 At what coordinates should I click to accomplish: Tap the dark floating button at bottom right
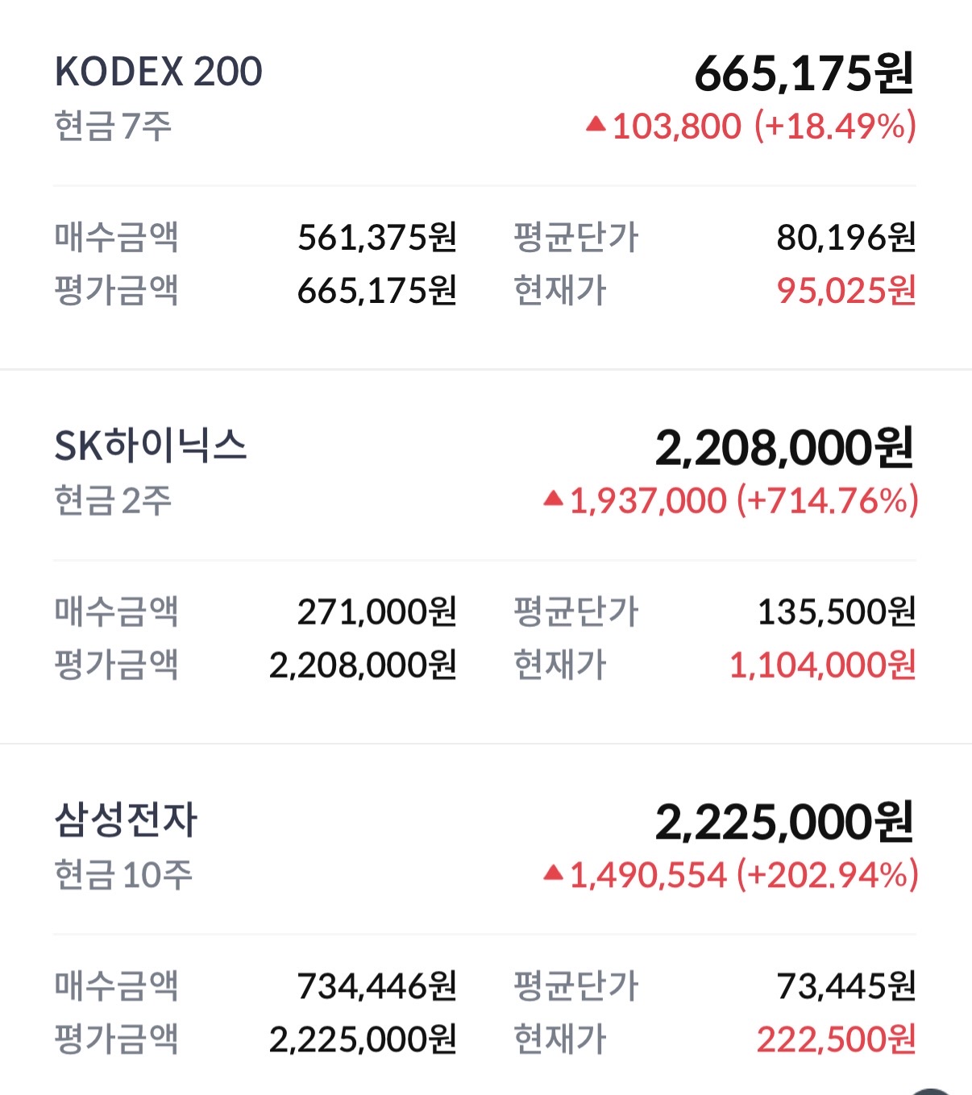coord(932,1091)
